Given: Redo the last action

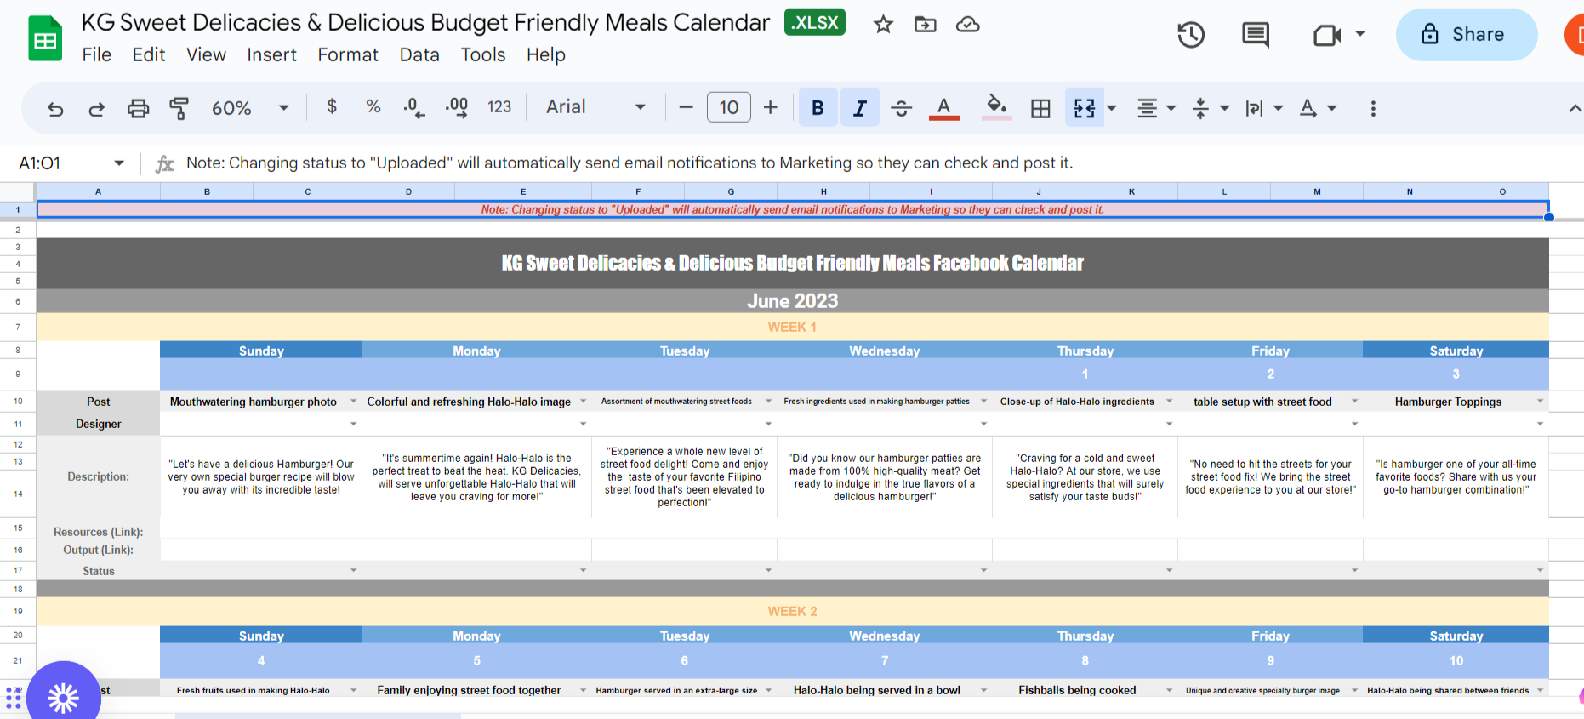Looking at the screenshot, I should coord(97,108).
